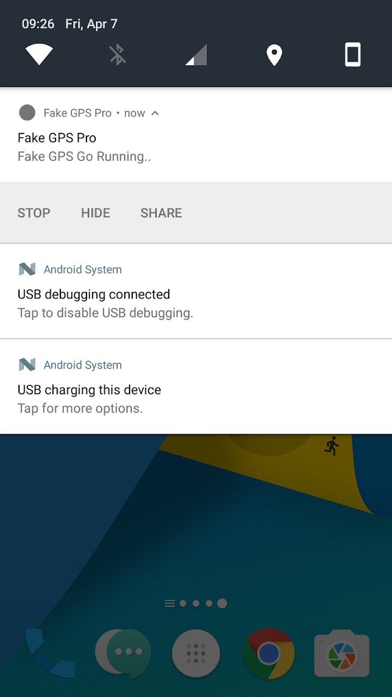Tap the date Fri, Apr 7
392x697 pixels.
pos(92,23)
